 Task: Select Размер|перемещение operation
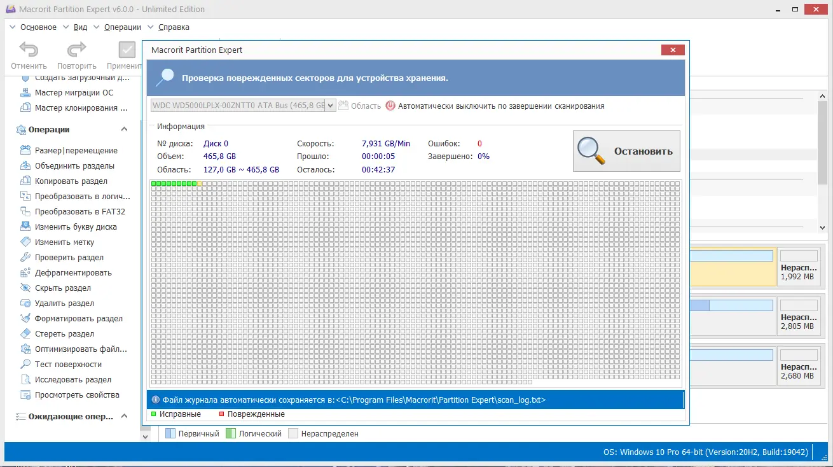tap(69, 151)
